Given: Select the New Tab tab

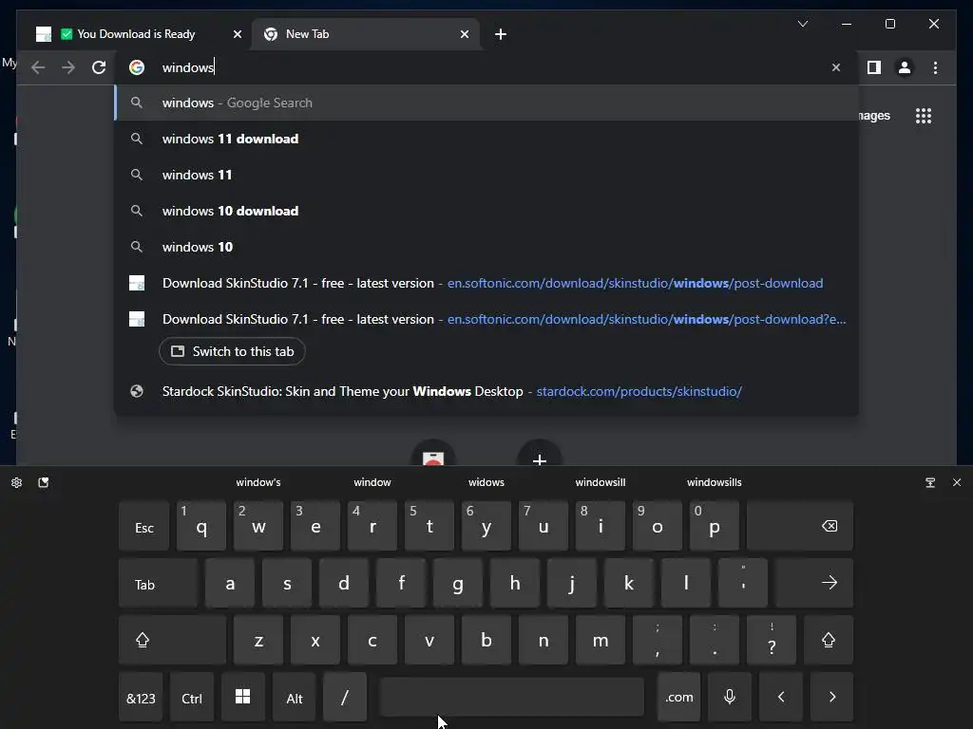Looking at the screenshot, I should pos(366,34).
